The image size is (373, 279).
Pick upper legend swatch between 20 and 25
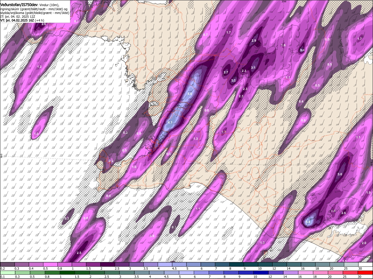coord(337,264)
